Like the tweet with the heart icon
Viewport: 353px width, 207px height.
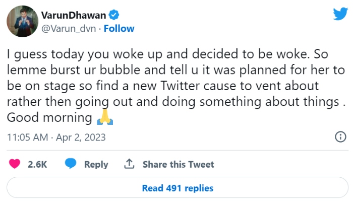coord(15,164)
